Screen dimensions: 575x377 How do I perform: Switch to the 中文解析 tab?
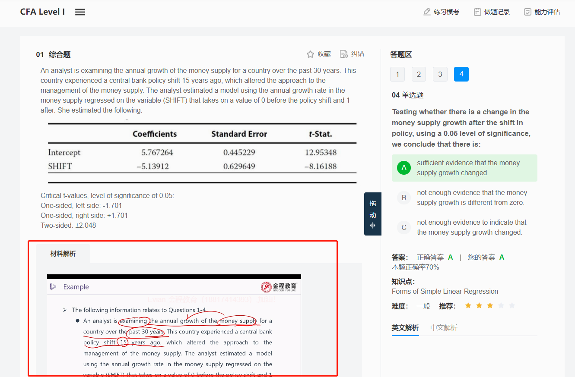[x=444, y=328]
